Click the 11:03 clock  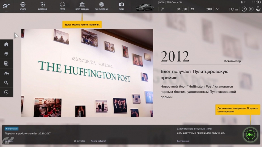click(256, 2)
